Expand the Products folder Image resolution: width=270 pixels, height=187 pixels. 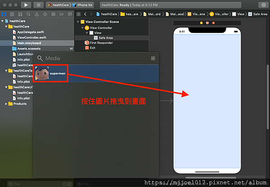[x=6, y=104]
